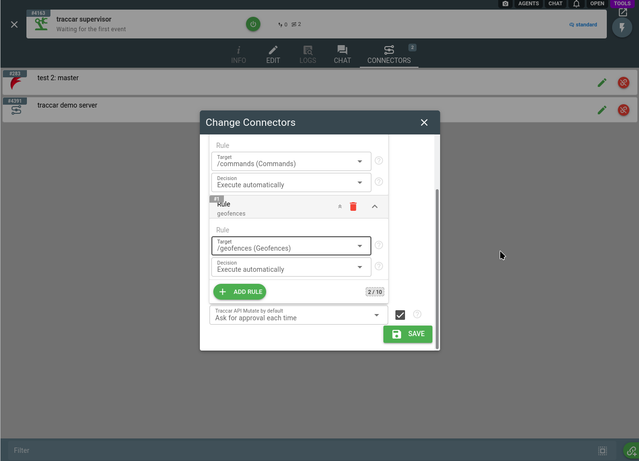Screen dimensions: 639x461
Task: Click the ADD RULE button
Action: (240, 292)
